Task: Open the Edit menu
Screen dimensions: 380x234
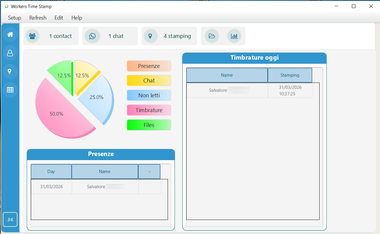Action: [x=59, y=18]
